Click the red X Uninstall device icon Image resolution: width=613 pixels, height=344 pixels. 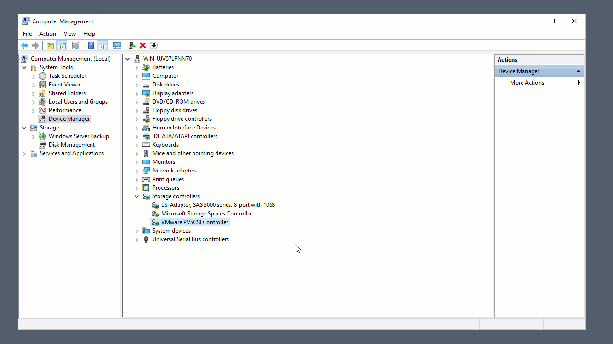(x=143, y=45)
